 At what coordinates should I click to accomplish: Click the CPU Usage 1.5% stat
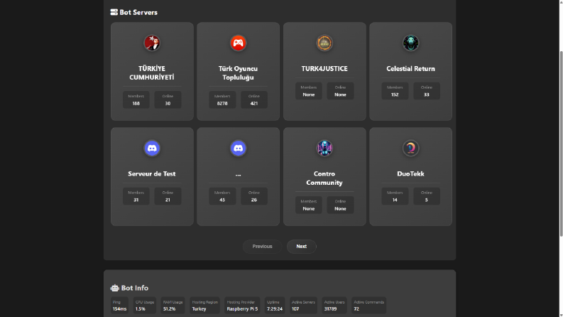[145, 306]
